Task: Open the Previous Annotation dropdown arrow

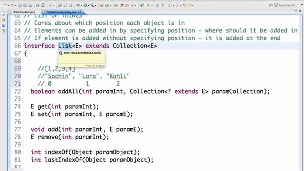Action: 180,5
